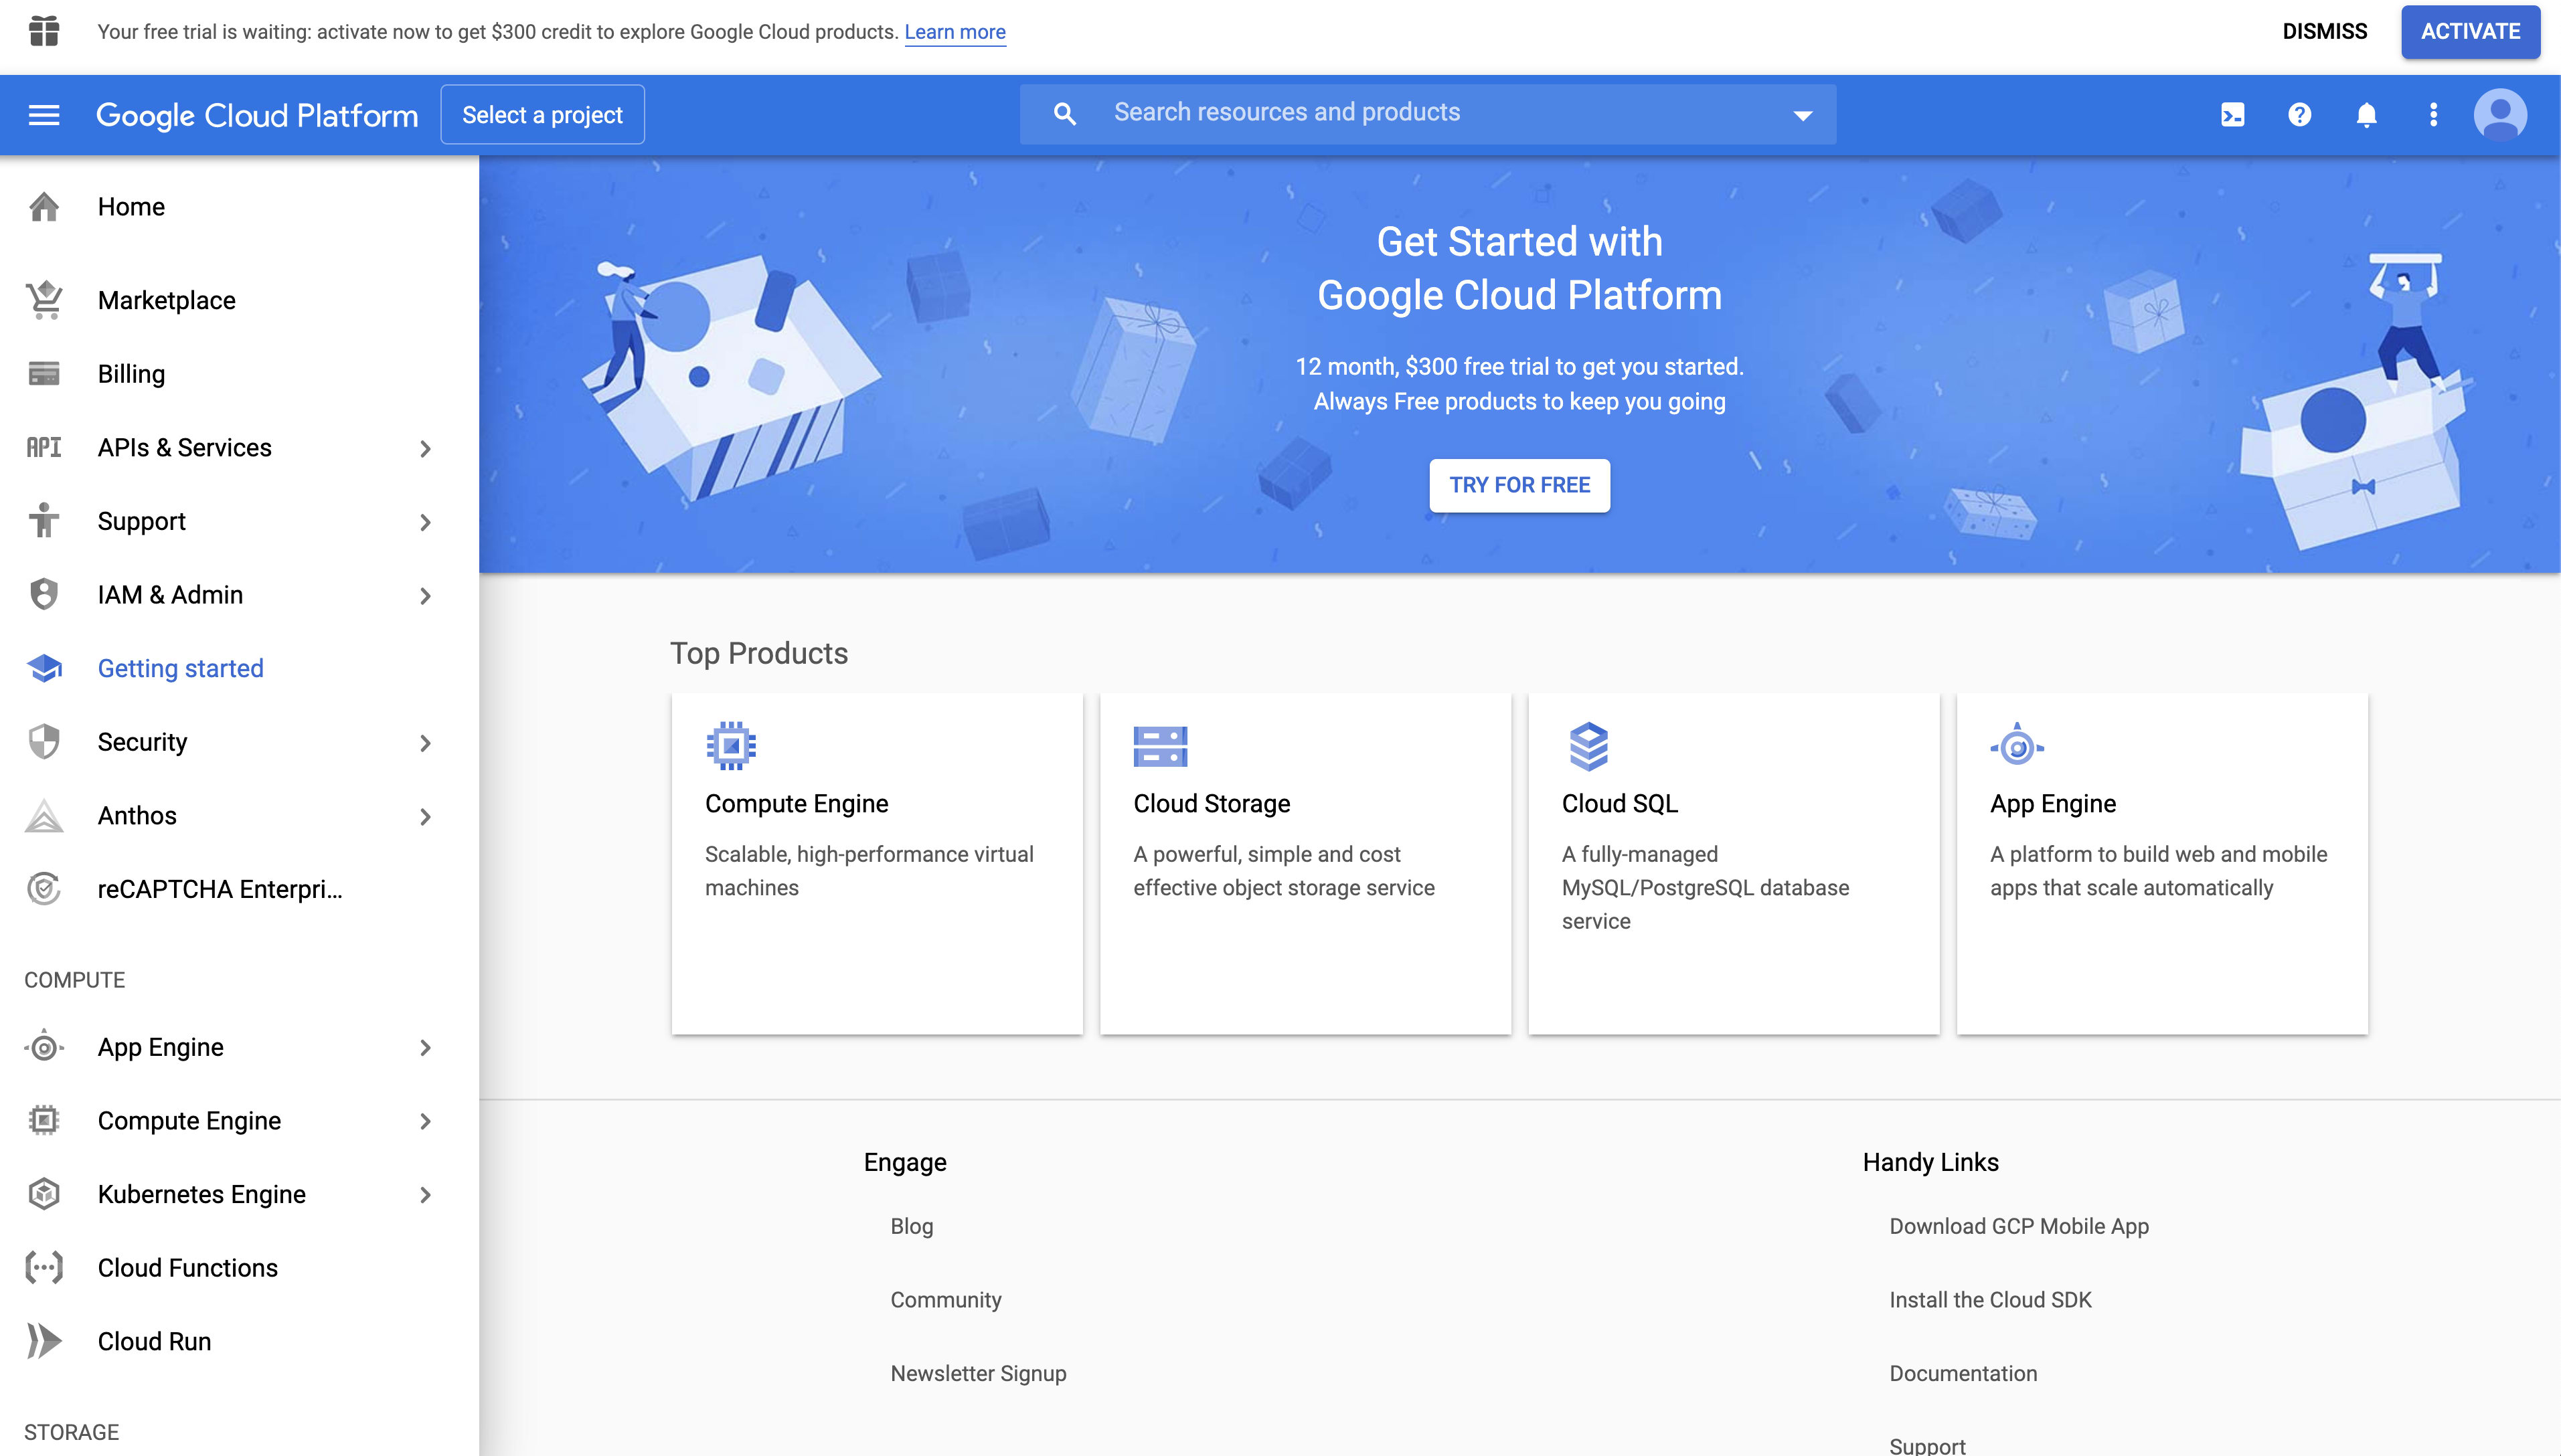
Task: Open Newsletter Signup link
Action: 979,1373
